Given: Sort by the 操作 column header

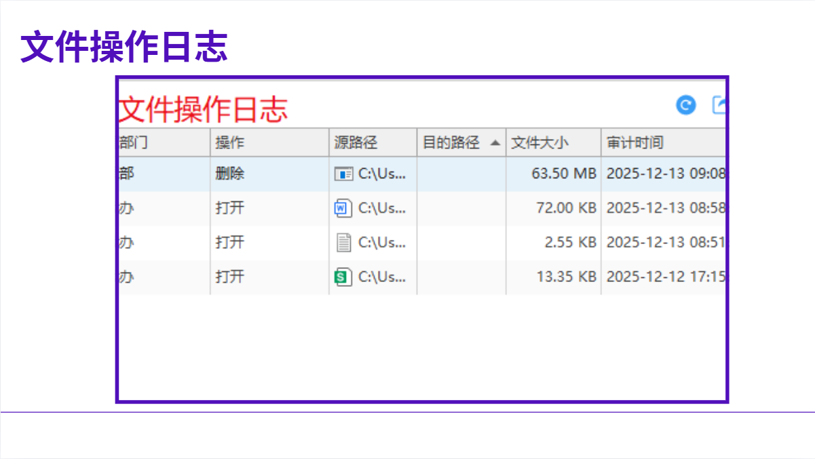Looking at the screenshot, I should (x=230, y=143).
